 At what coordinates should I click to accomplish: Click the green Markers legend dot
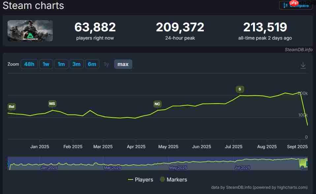click(162, 180)
